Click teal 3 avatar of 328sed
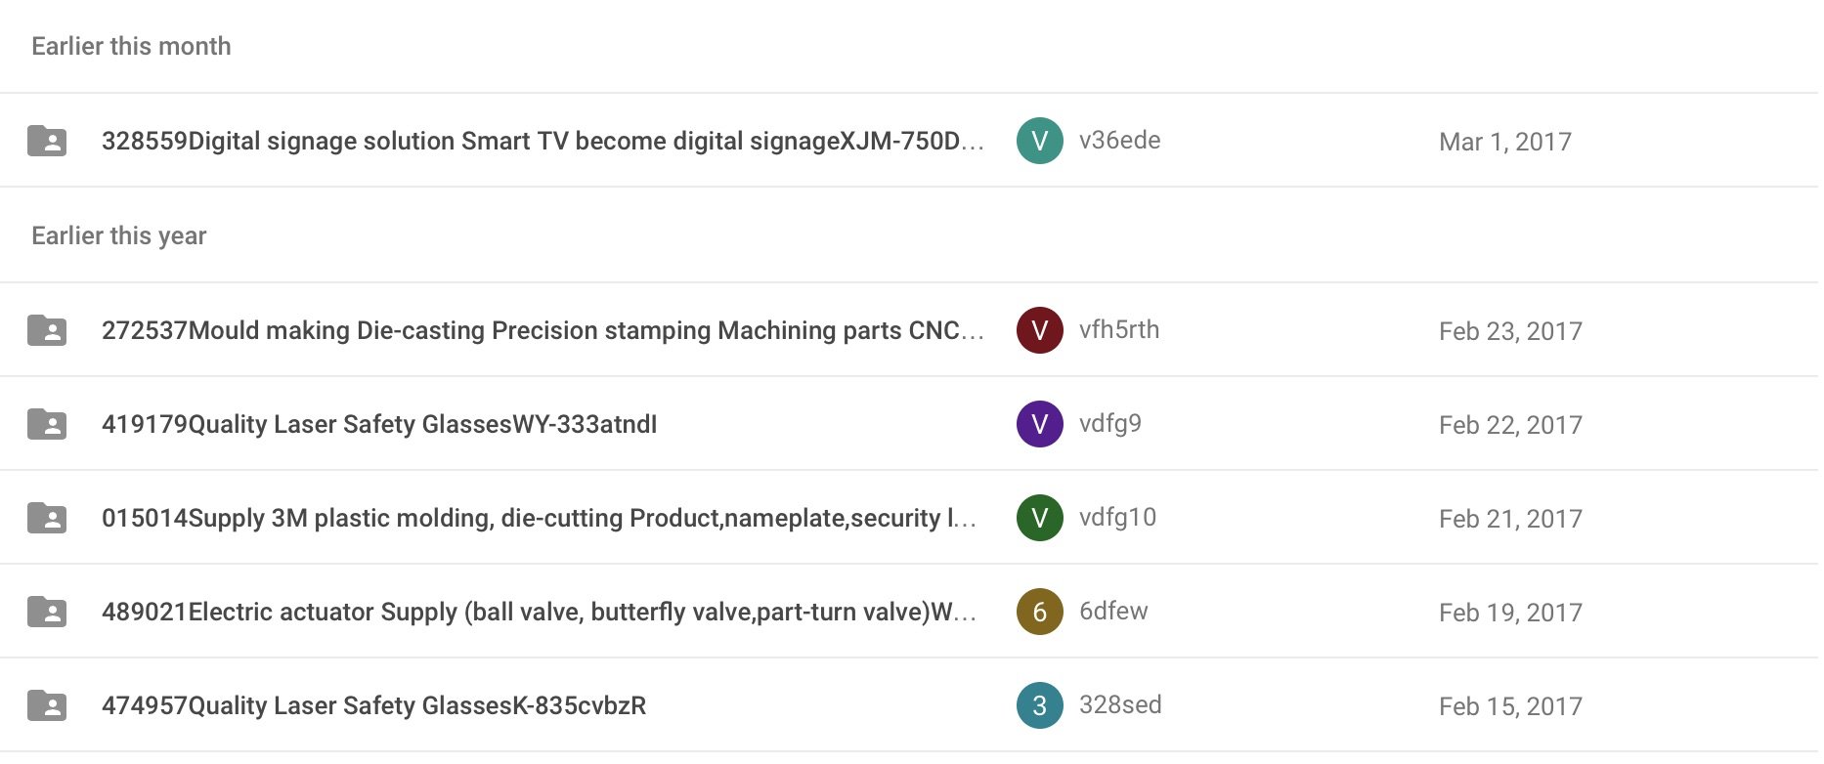 point(1040,705)
